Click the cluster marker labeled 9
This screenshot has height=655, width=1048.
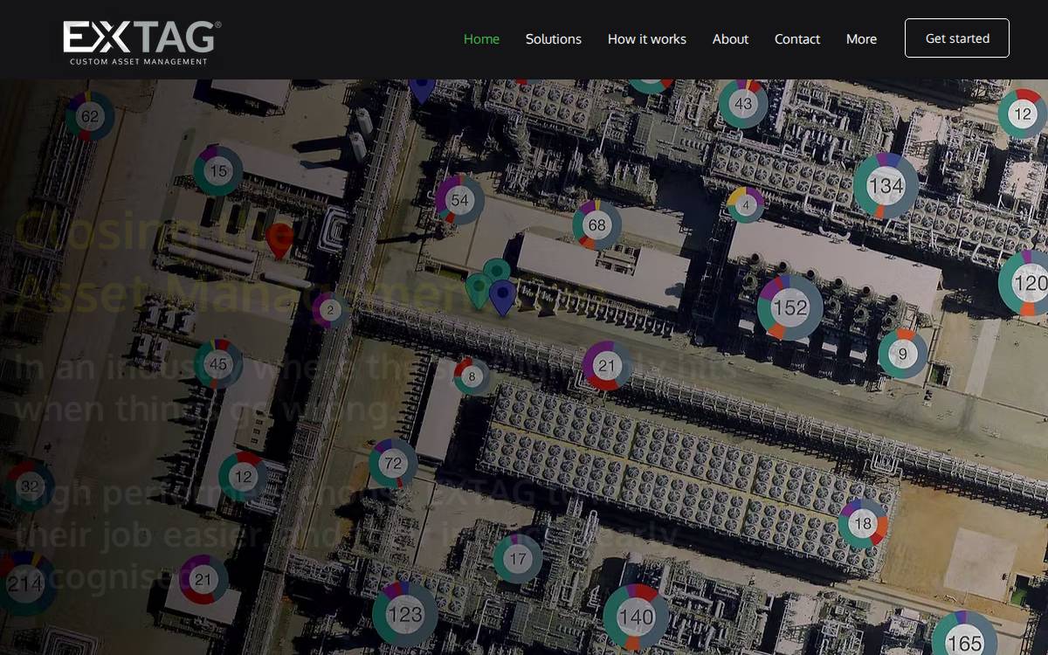pyautogui.click(x=902, y=354)
